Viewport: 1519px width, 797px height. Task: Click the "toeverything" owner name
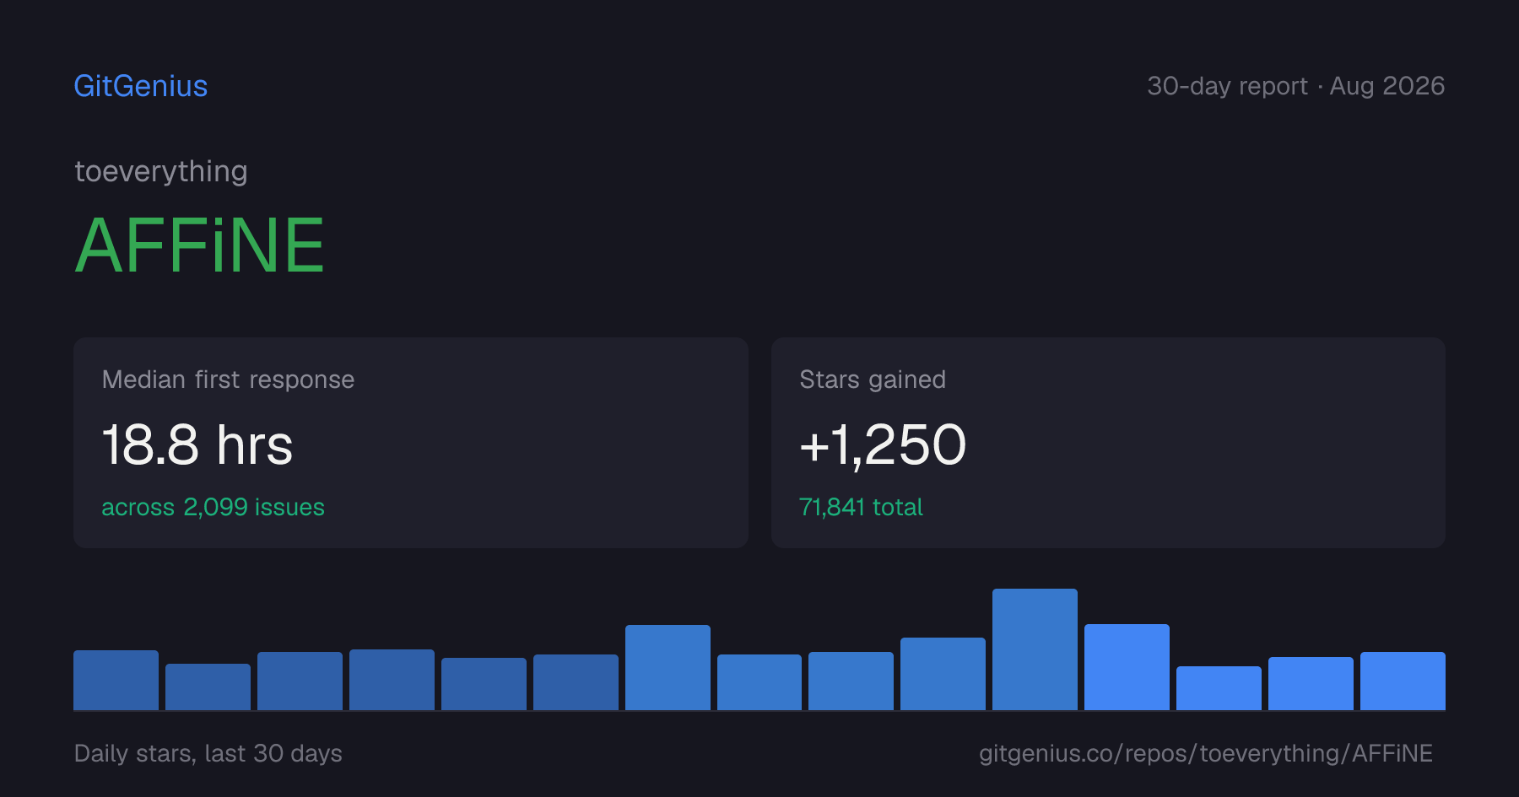point(161,171)
